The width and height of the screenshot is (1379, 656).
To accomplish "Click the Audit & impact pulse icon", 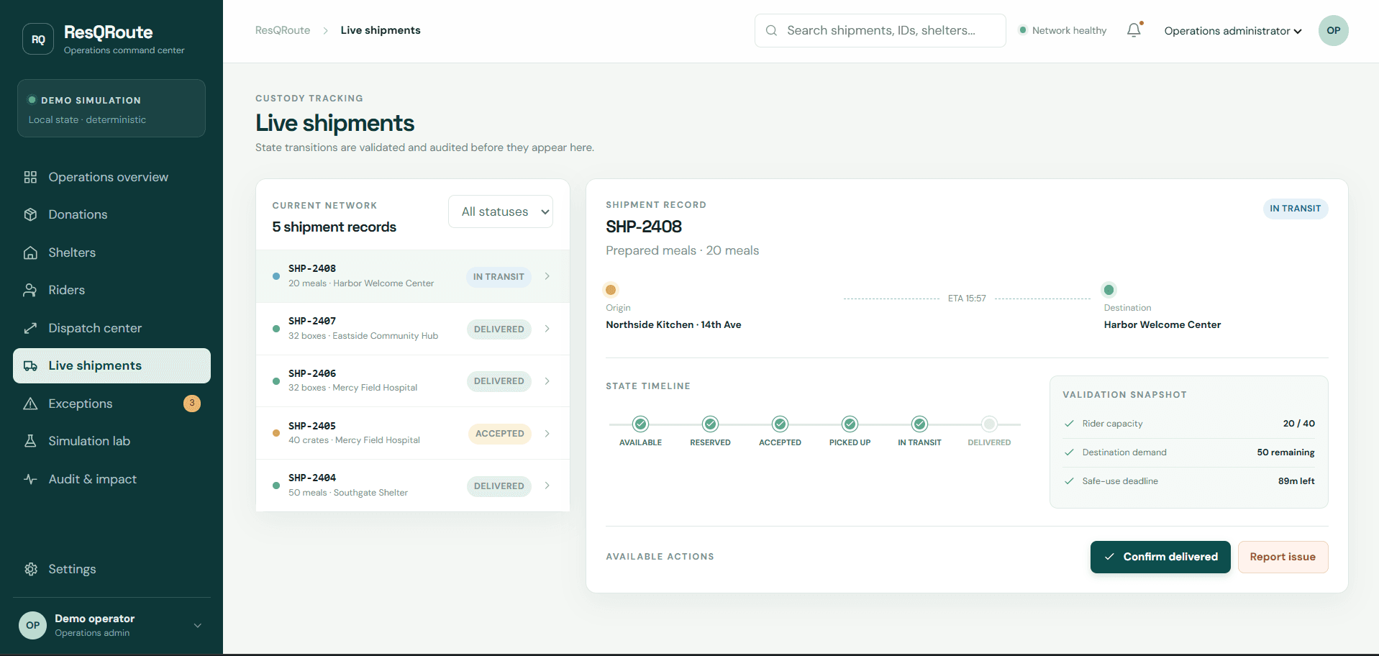I will pyautogui.click(x=30, y=479).
